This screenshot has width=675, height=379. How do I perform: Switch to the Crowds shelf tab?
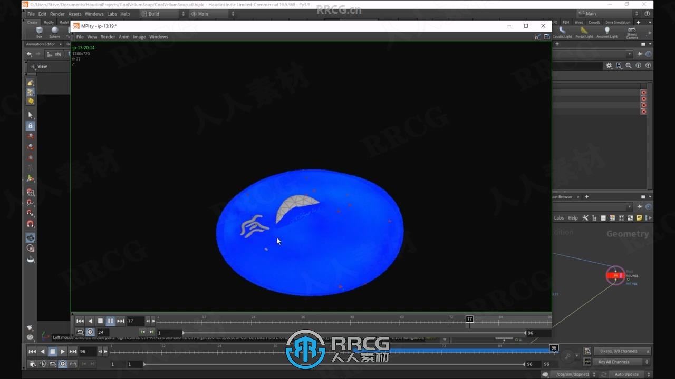point(594,22)
